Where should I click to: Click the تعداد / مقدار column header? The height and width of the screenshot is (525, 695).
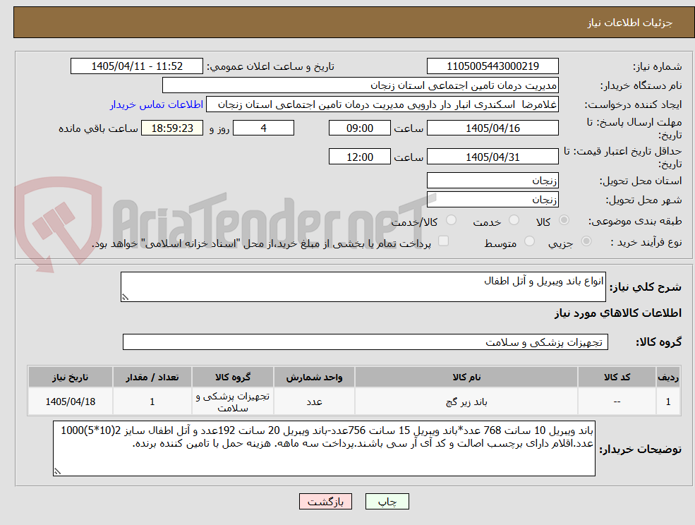(152, 378)
